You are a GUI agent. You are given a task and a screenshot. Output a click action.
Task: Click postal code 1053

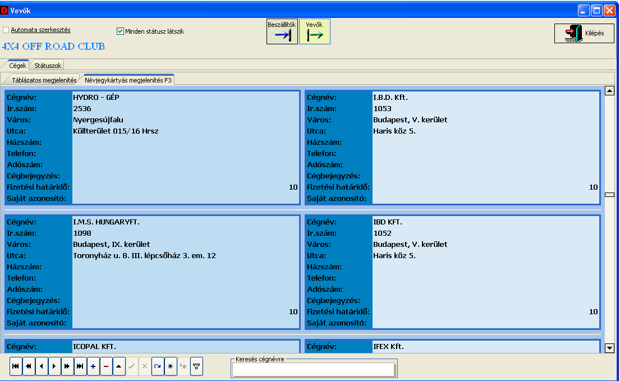382,109
